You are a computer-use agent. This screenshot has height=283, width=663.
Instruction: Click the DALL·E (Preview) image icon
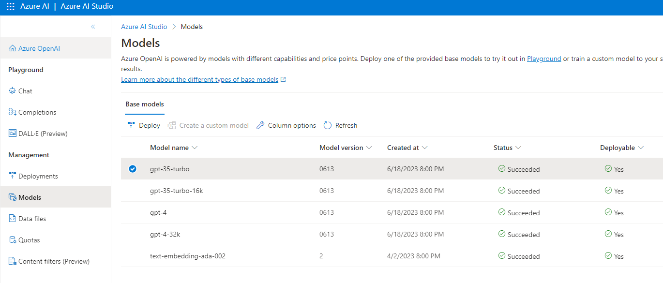coord(13,134)
